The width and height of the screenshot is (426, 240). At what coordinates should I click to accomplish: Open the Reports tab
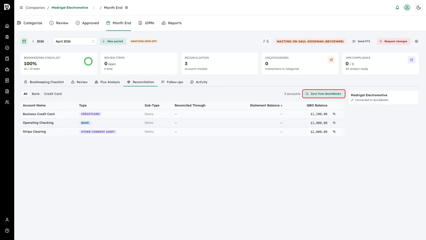[x=171, y=23]
